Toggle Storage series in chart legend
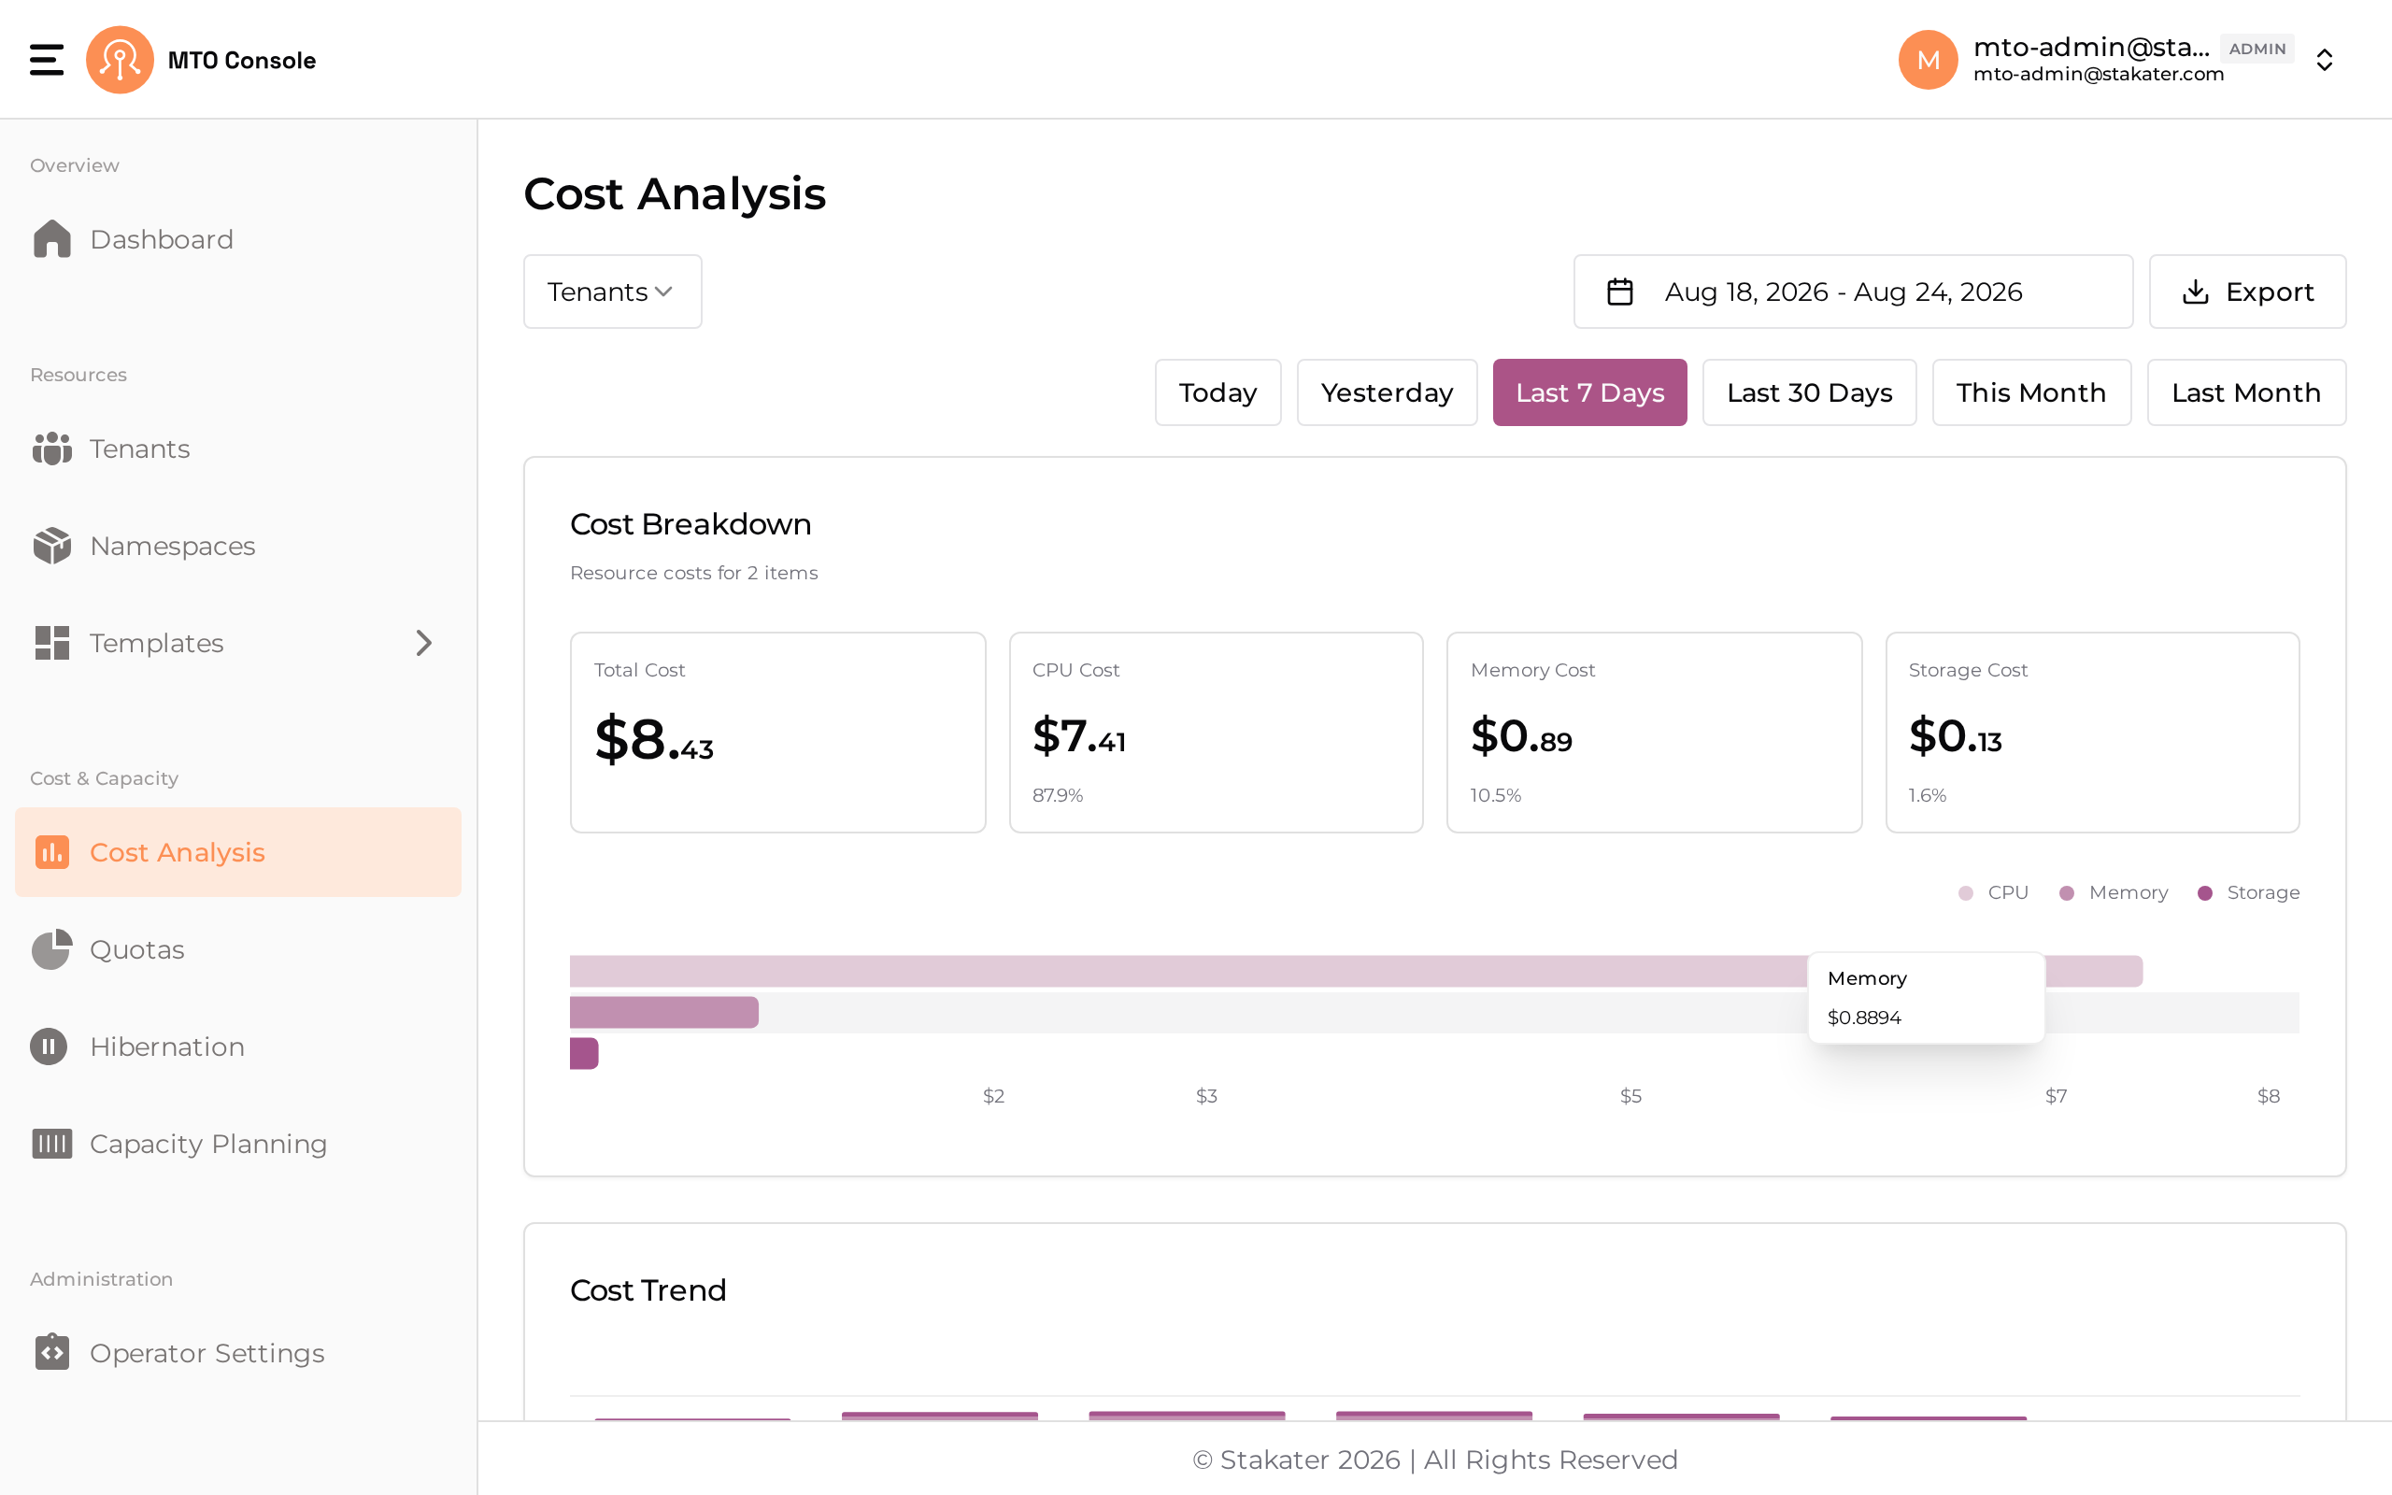The height and width of the screenshot is (1495, 2392). (x=2249, y=893)
